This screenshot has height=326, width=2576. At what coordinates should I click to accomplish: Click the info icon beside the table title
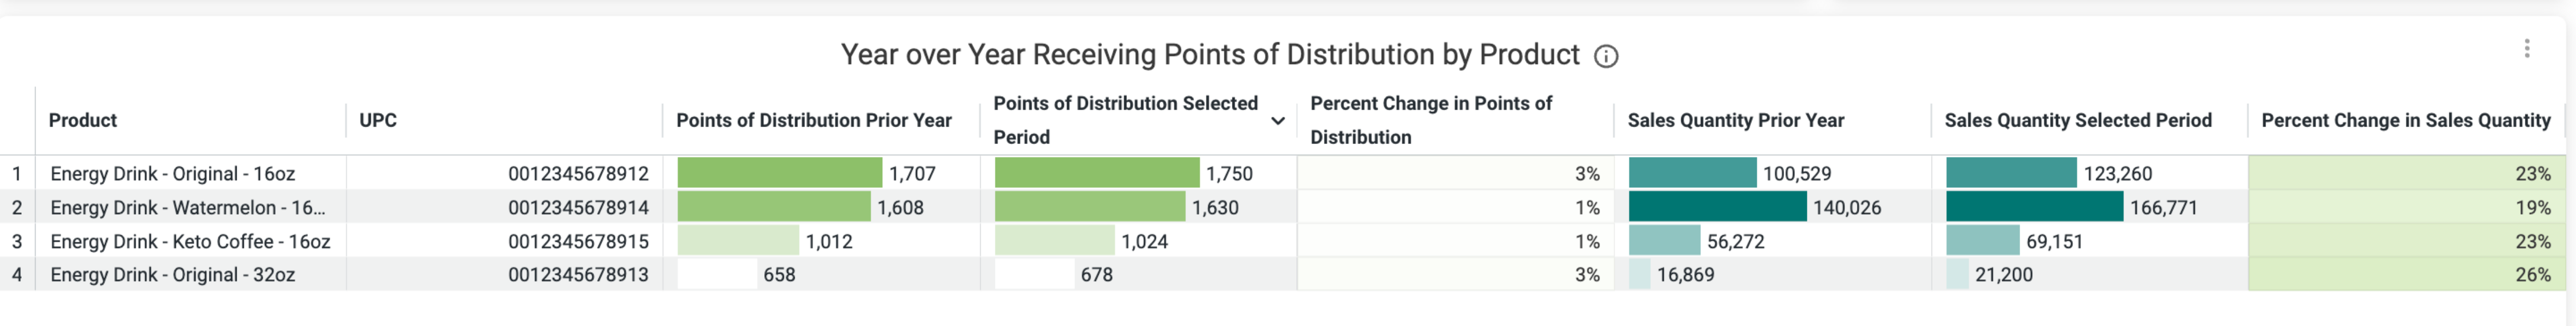coord(1605,56)
